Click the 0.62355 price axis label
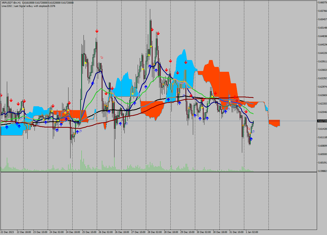 [322, 104]
